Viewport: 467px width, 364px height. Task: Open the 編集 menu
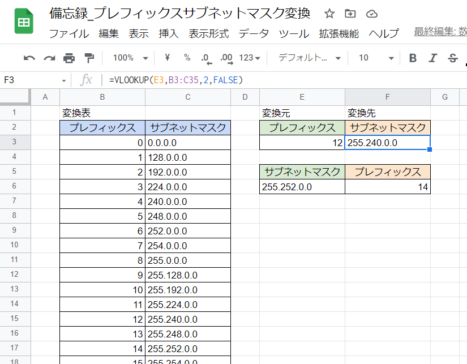click(109, 33)
